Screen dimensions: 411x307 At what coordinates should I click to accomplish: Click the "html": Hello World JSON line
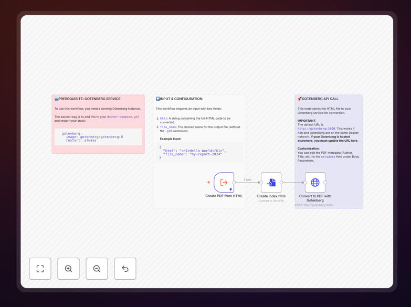[194, 151]
